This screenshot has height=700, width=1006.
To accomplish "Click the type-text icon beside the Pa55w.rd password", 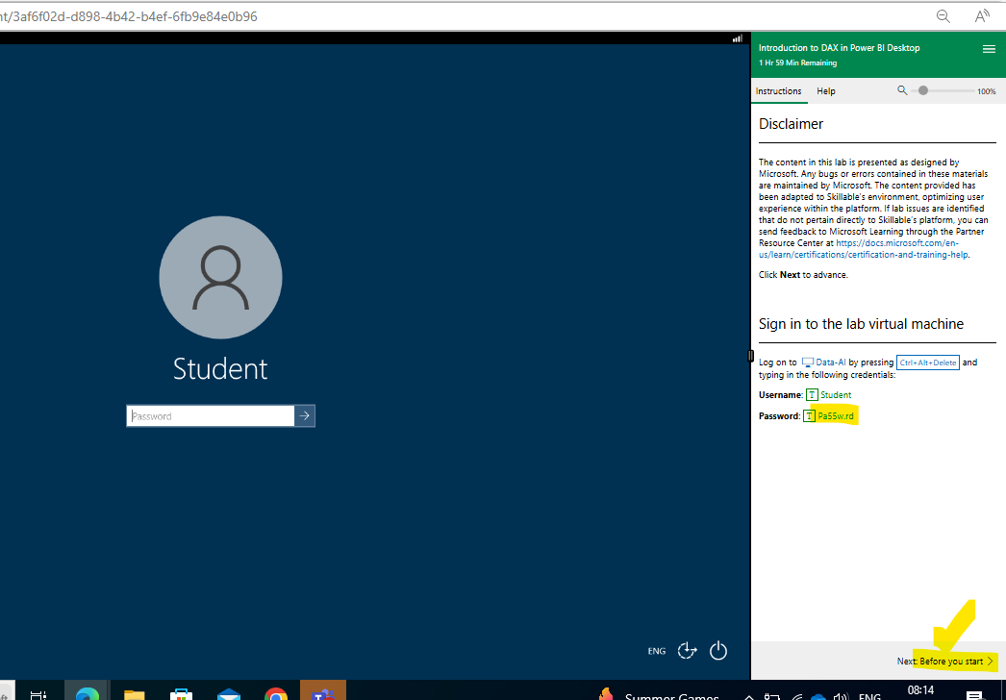I will [811, 415].
